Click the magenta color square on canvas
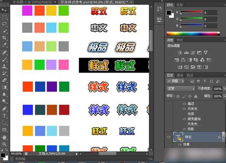Image resolution: width=226 pixels, height=163 pixels. point(27,10)
